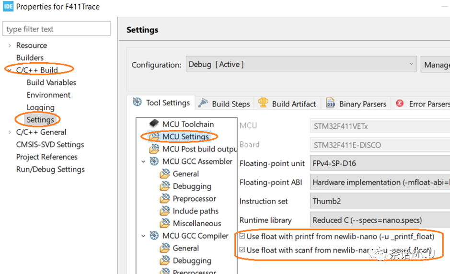Switch to the Build Steps tab
450x274 pixels.
point(224,103)
